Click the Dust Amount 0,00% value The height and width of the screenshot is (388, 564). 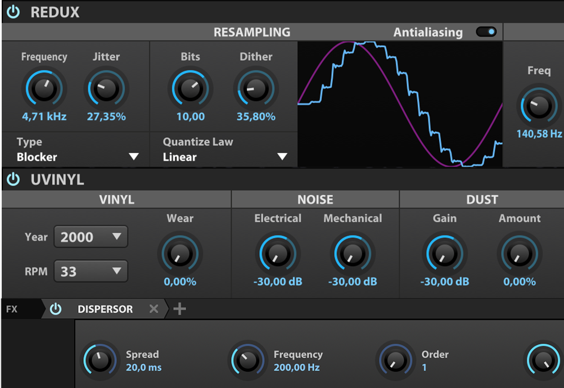(x=520, y=282)
